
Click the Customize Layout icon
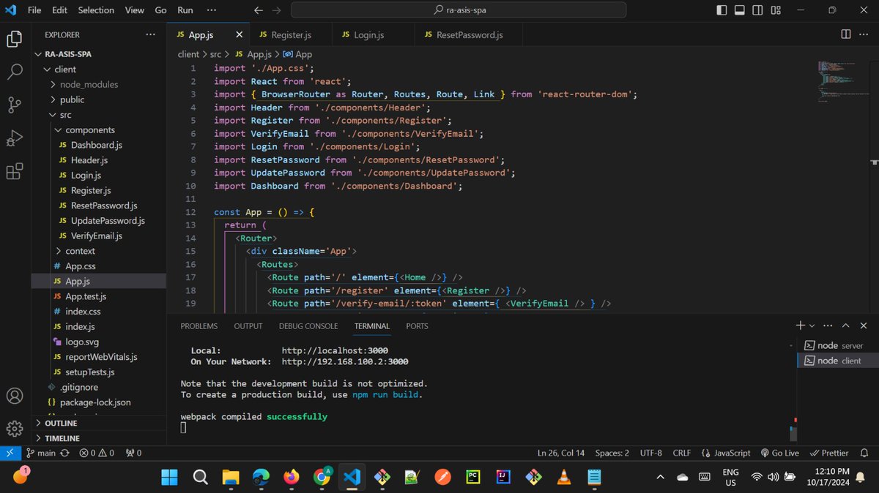[776, 10]
